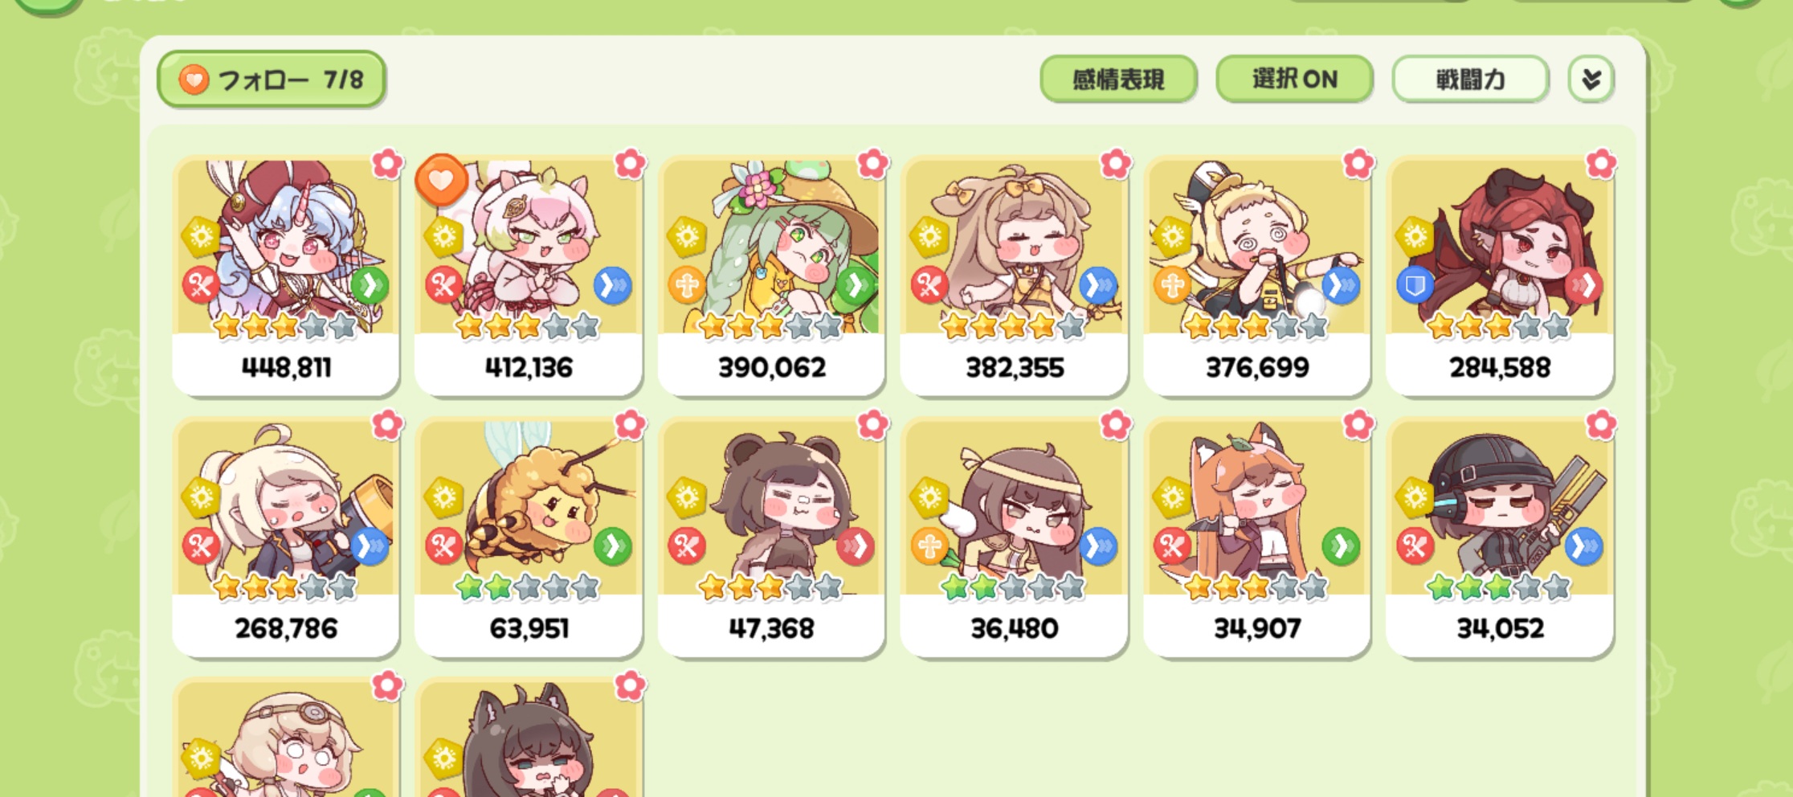This screenshot has width=1793, height=797.
Task: Select goggles character card in bottom row
Action: click(286, 738)
